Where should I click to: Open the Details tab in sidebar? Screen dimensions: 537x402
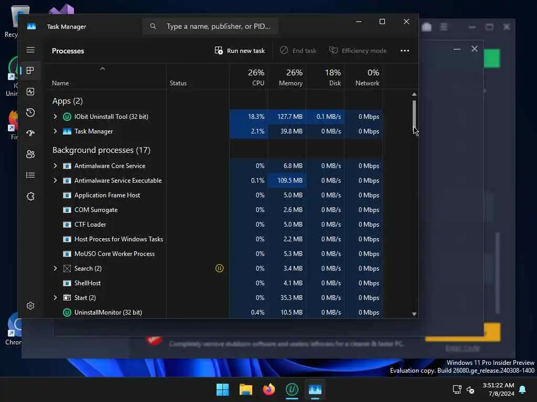[30, 175]
